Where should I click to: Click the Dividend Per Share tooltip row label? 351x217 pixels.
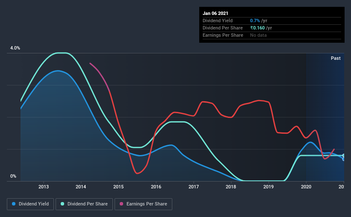tap(222, 28)
